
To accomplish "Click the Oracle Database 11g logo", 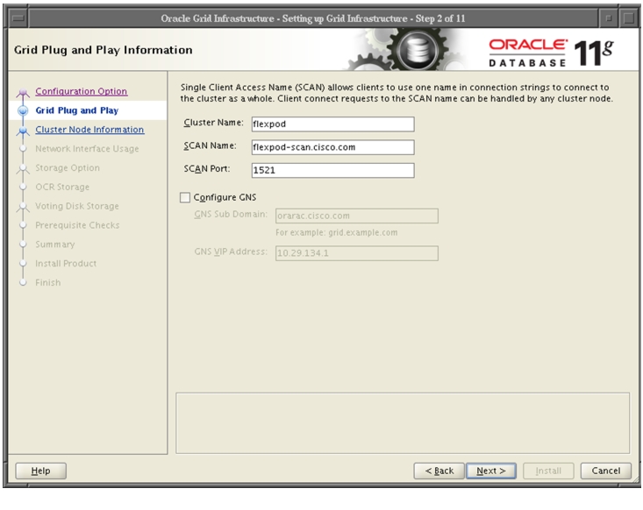I will (551, 53).
